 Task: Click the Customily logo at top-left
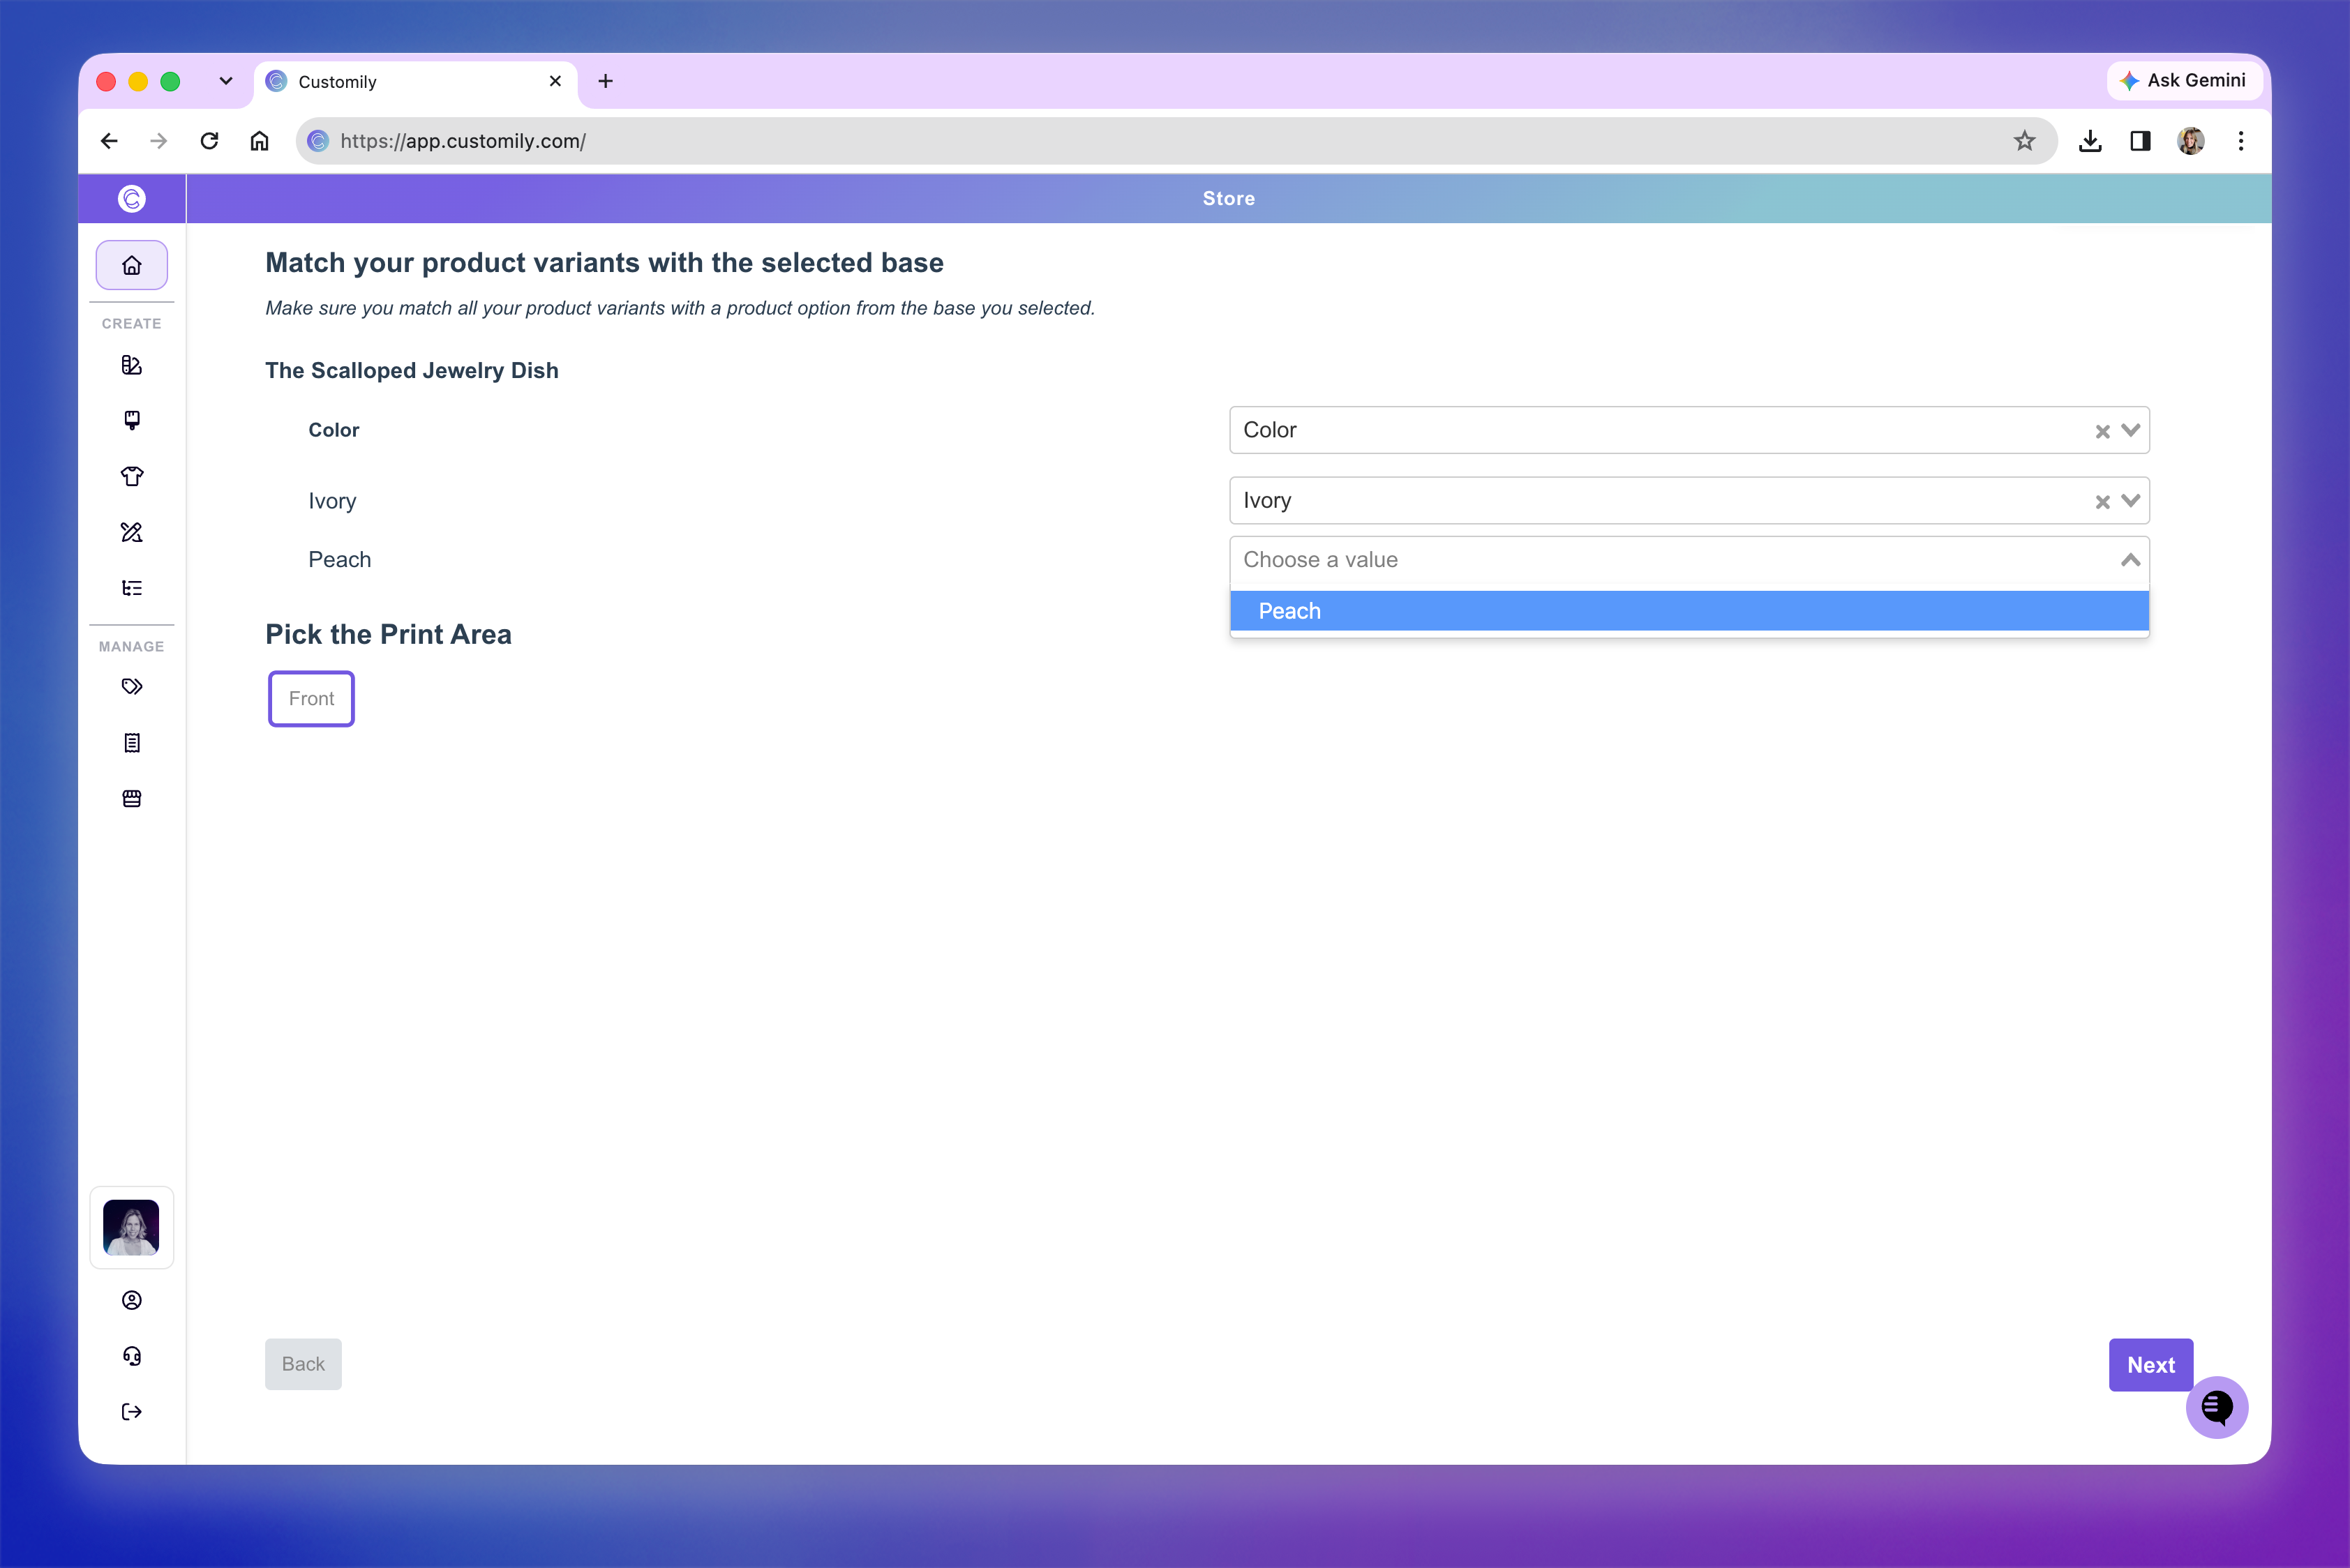131,198
